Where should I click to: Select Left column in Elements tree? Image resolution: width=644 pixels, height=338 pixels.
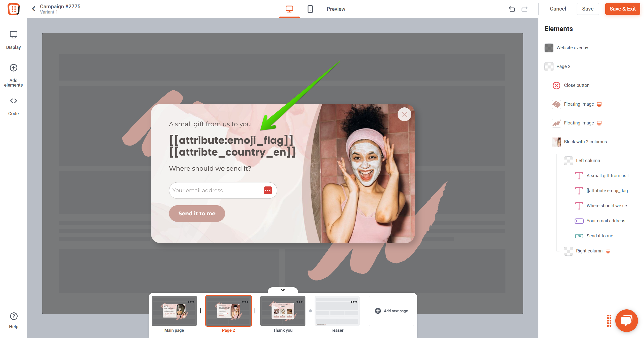[x=582, y=161]
